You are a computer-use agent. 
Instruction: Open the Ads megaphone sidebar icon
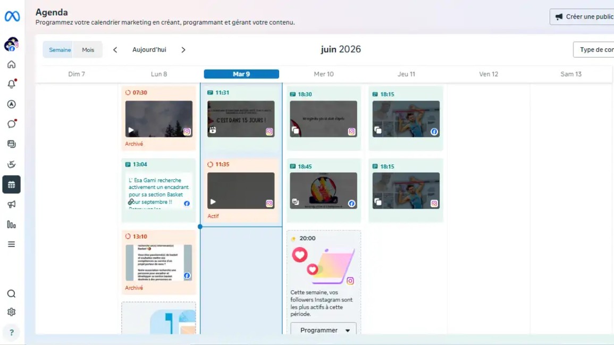(x=11, y=204)
